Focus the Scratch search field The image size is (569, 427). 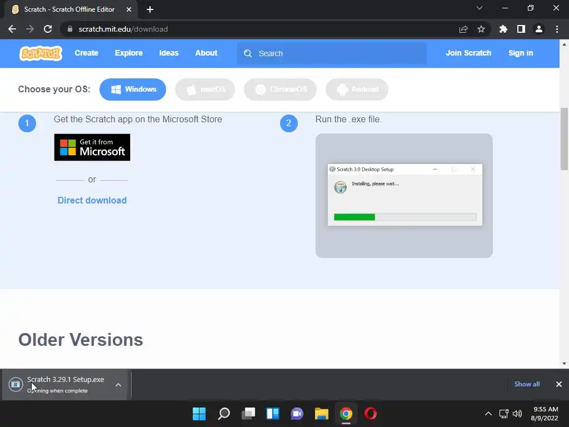click(x=332, y=53)
